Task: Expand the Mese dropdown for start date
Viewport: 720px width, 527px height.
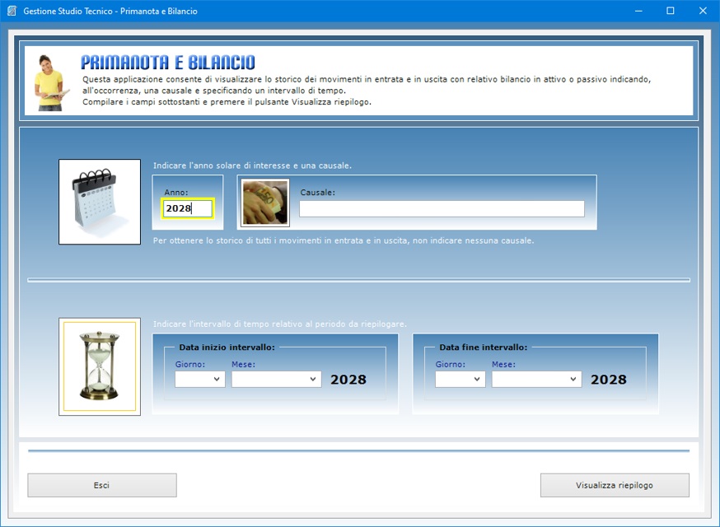Action: click(x=276, y=379)
